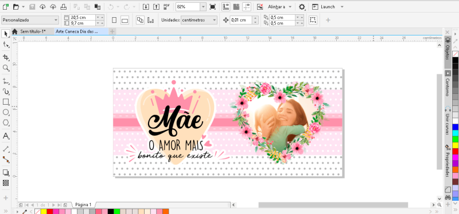
Task: Select the Crop tool
Action: point(6,57)
